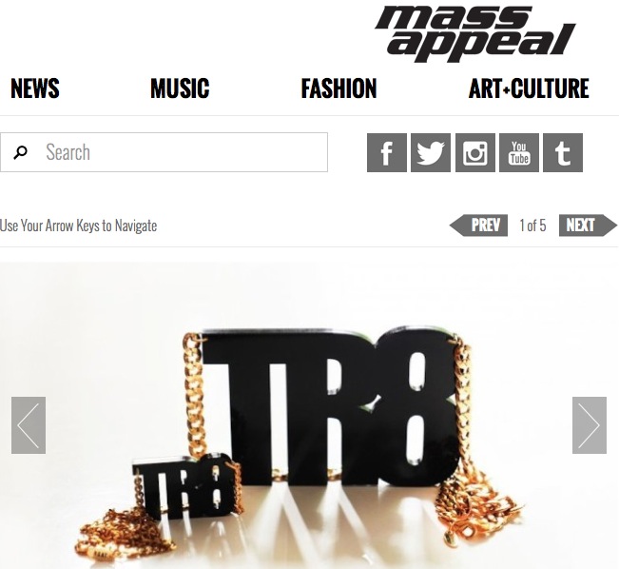Go to previous slide with left arrow overlay
Image resolution: width=619 pixels, height=569 pixels.
pyautogui.click(x=29, y=425)
